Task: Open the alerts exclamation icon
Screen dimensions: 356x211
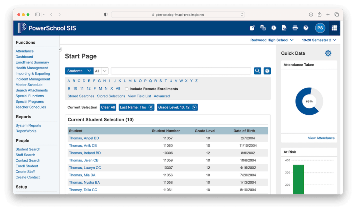Action: [x=274, y=28]
